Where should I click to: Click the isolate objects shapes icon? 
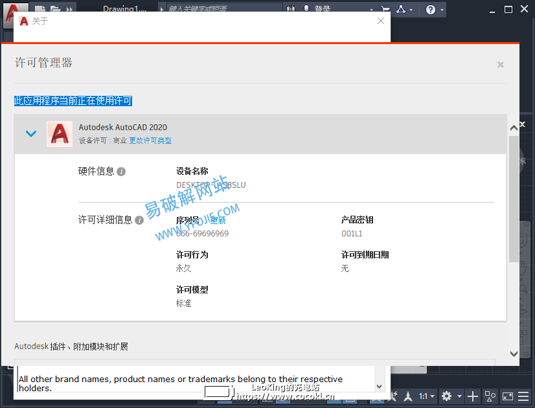coord(490,396)
